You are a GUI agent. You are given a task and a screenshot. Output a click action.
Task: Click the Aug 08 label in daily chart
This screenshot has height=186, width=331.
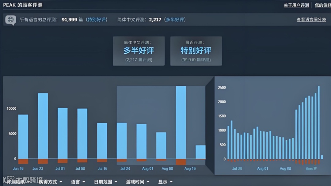pos(285,169)
